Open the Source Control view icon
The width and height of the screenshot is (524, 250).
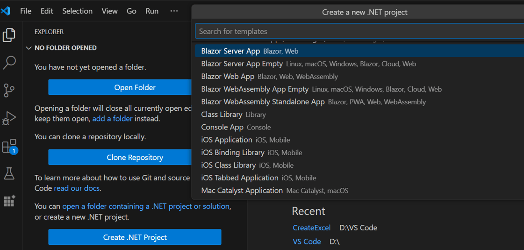coord(9,90)
